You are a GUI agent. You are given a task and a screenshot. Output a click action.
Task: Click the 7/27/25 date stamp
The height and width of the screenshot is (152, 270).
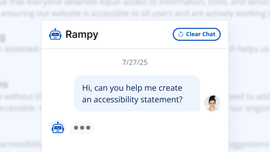[x=135, y=63]
